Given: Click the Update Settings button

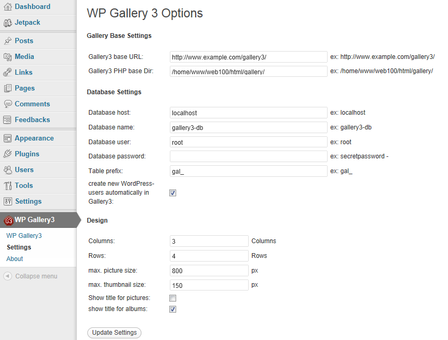Looking at the screenshot, I should tap(114, 333).
